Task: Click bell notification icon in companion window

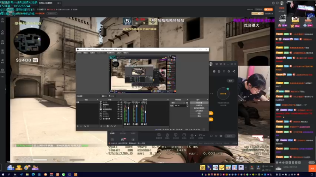Action: click(x=229, y=72)
